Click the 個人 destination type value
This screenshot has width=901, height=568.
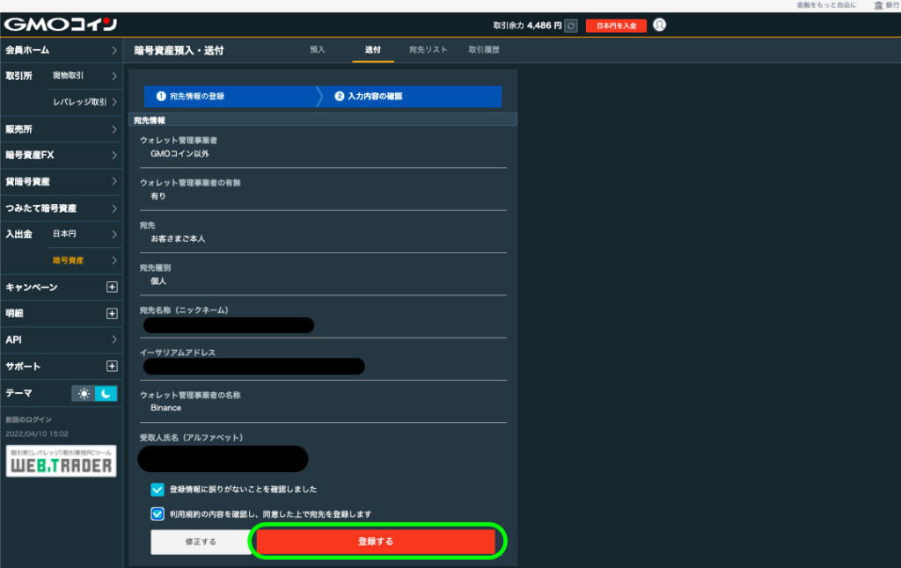coord(158,281)
